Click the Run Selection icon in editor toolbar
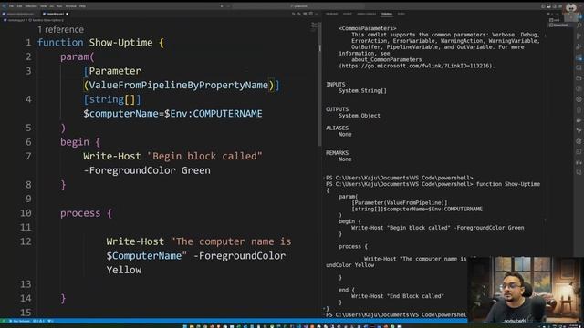Screen dimensions: 584x328 coord(299,14)
